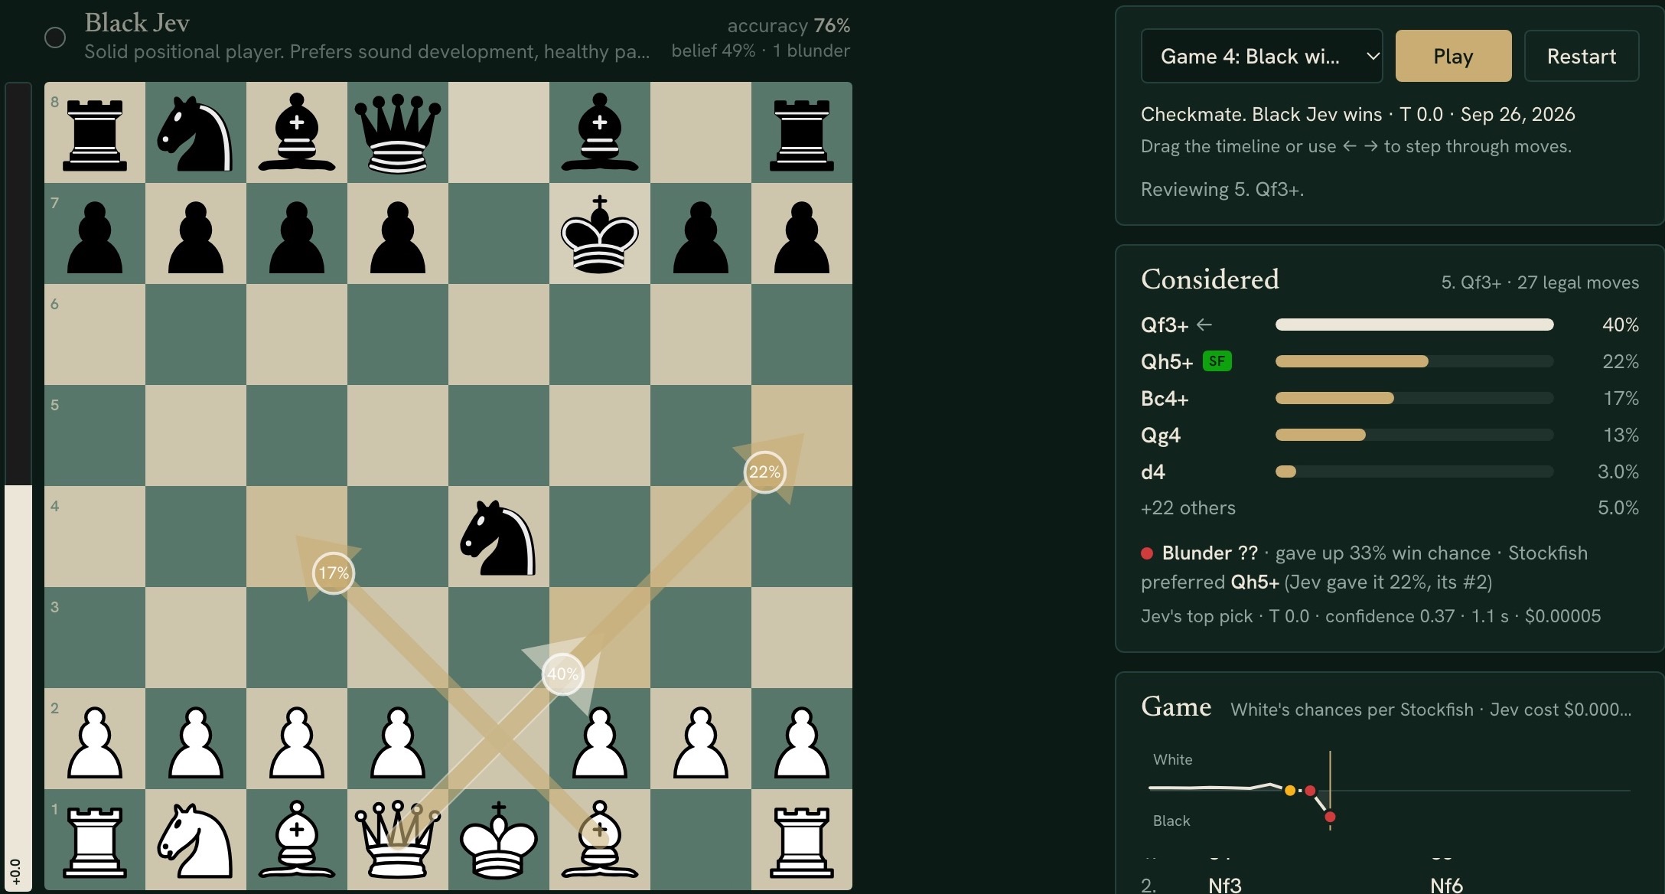Select the Bc4+ considered move
Image resolution: width=1665 pixels, height=894 pixels.
pos(1390,398)
